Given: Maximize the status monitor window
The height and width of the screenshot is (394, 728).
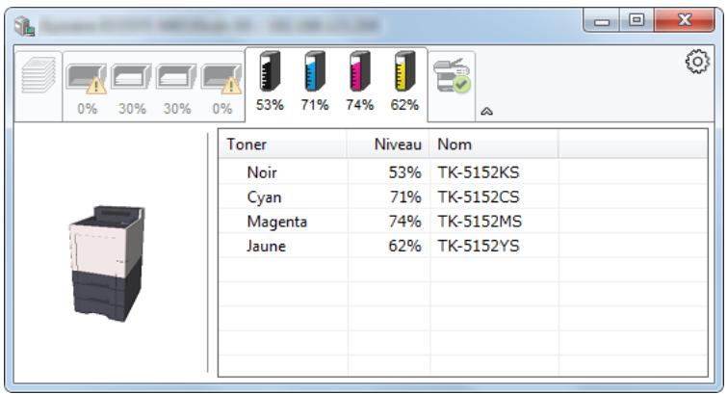Looking at the screenshot, I should [637, 20].
